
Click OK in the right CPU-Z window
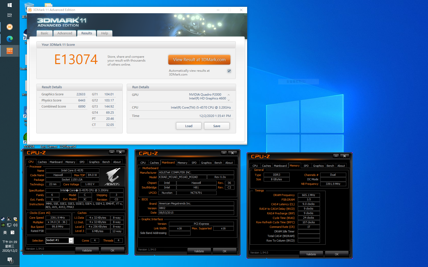click(337, 254)
